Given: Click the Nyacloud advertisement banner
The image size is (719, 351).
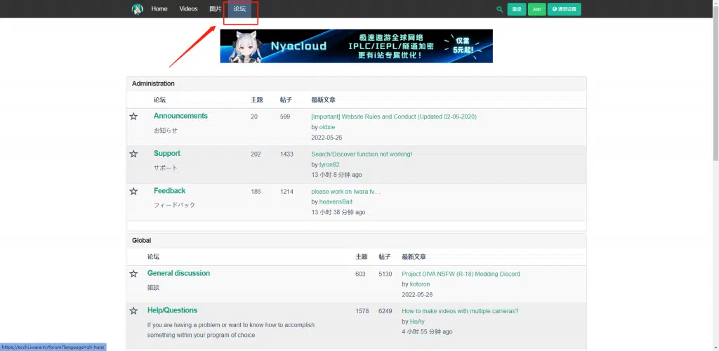Looking at the screenshot, I should click(x=356, y=46).
